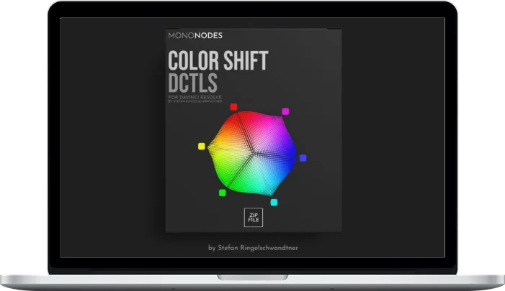Click the white center of color wheel

[252, 153]
